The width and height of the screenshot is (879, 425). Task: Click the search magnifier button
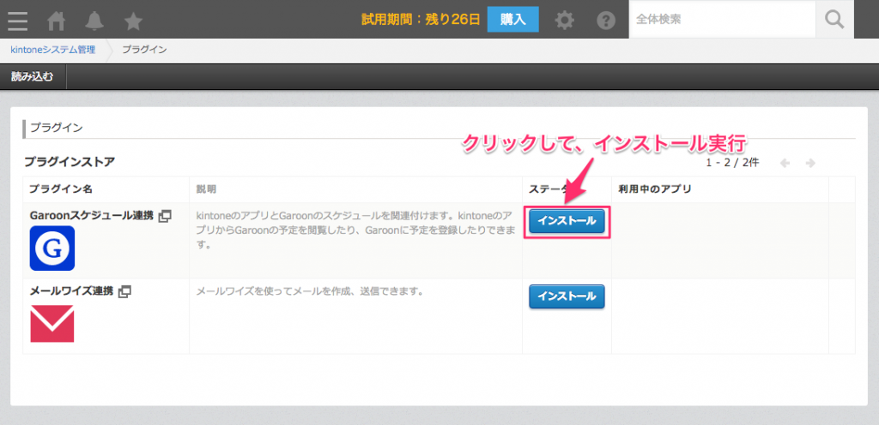tap(834, 20)
